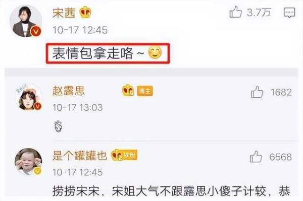Open 是个罐罐也's baby avatar
The image size is (303, 201).
coord(28,162)
